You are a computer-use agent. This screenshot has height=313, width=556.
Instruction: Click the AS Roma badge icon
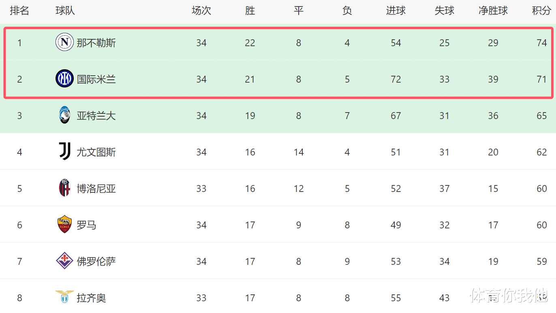(x=64, y=225)
